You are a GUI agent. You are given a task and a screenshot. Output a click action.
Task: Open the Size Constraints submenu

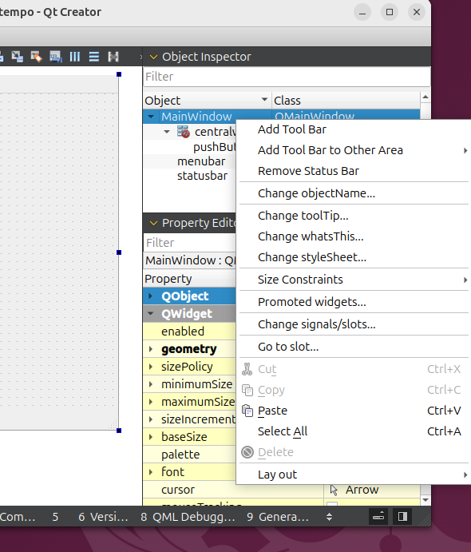pyautogui.click(x=354, y=280)
